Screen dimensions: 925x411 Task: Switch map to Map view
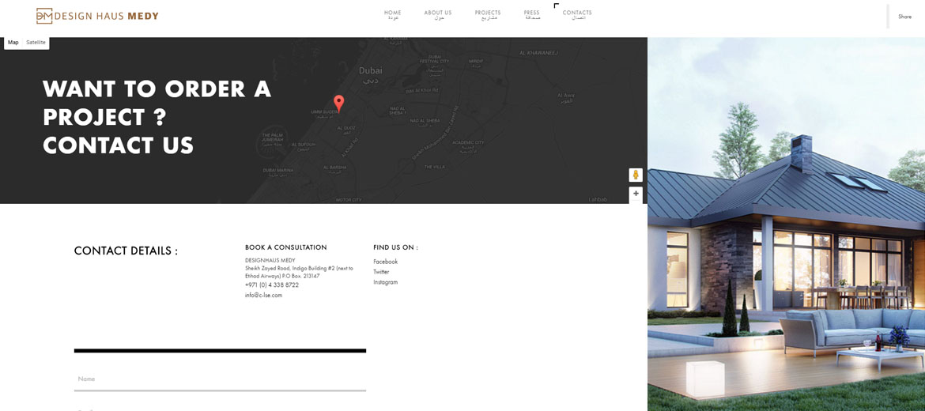point(13,43)
